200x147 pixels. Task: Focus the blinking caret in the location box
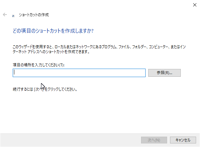click(x=14, y=72)
